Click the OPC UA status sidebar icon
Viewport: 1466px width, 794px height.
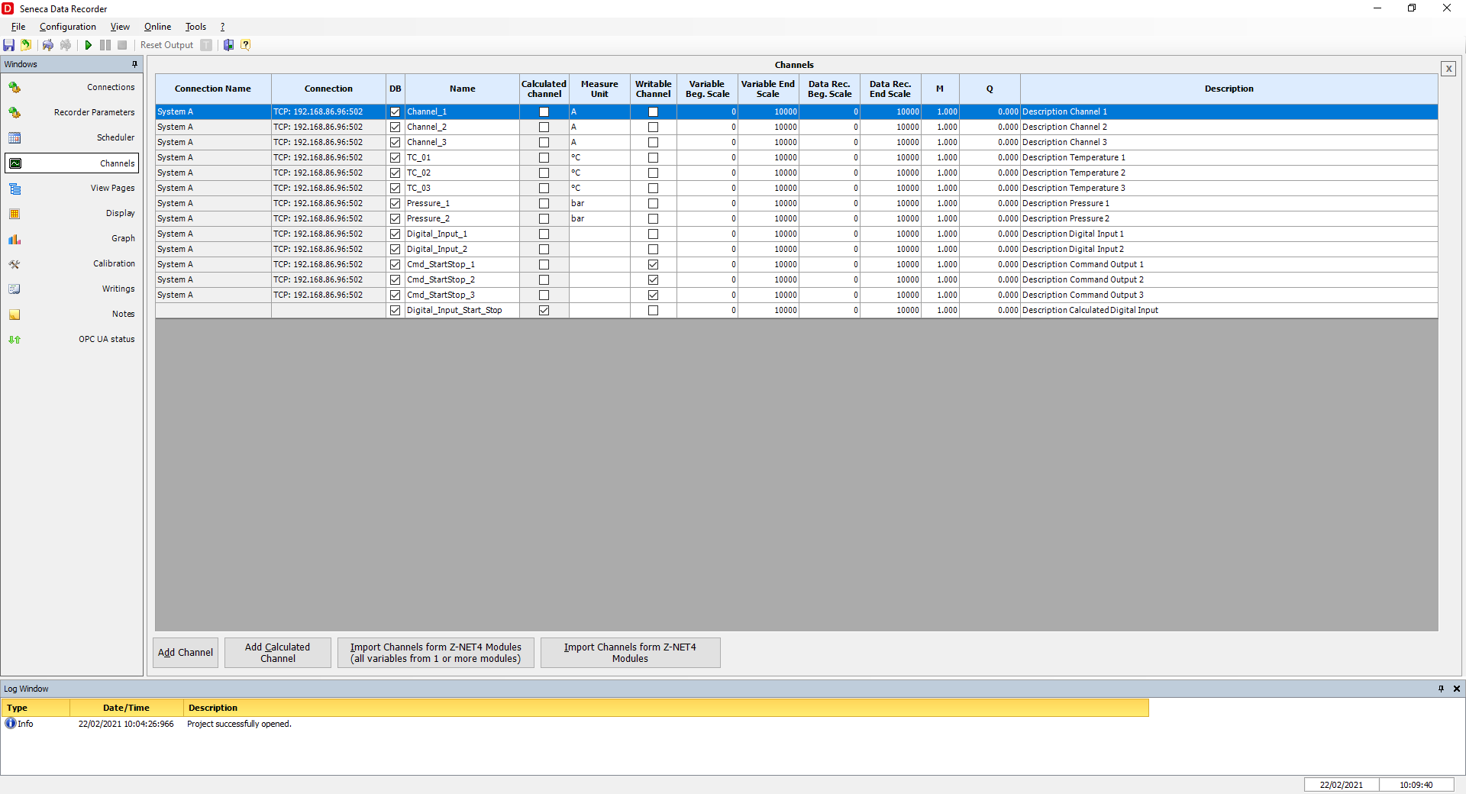[15, 340]
